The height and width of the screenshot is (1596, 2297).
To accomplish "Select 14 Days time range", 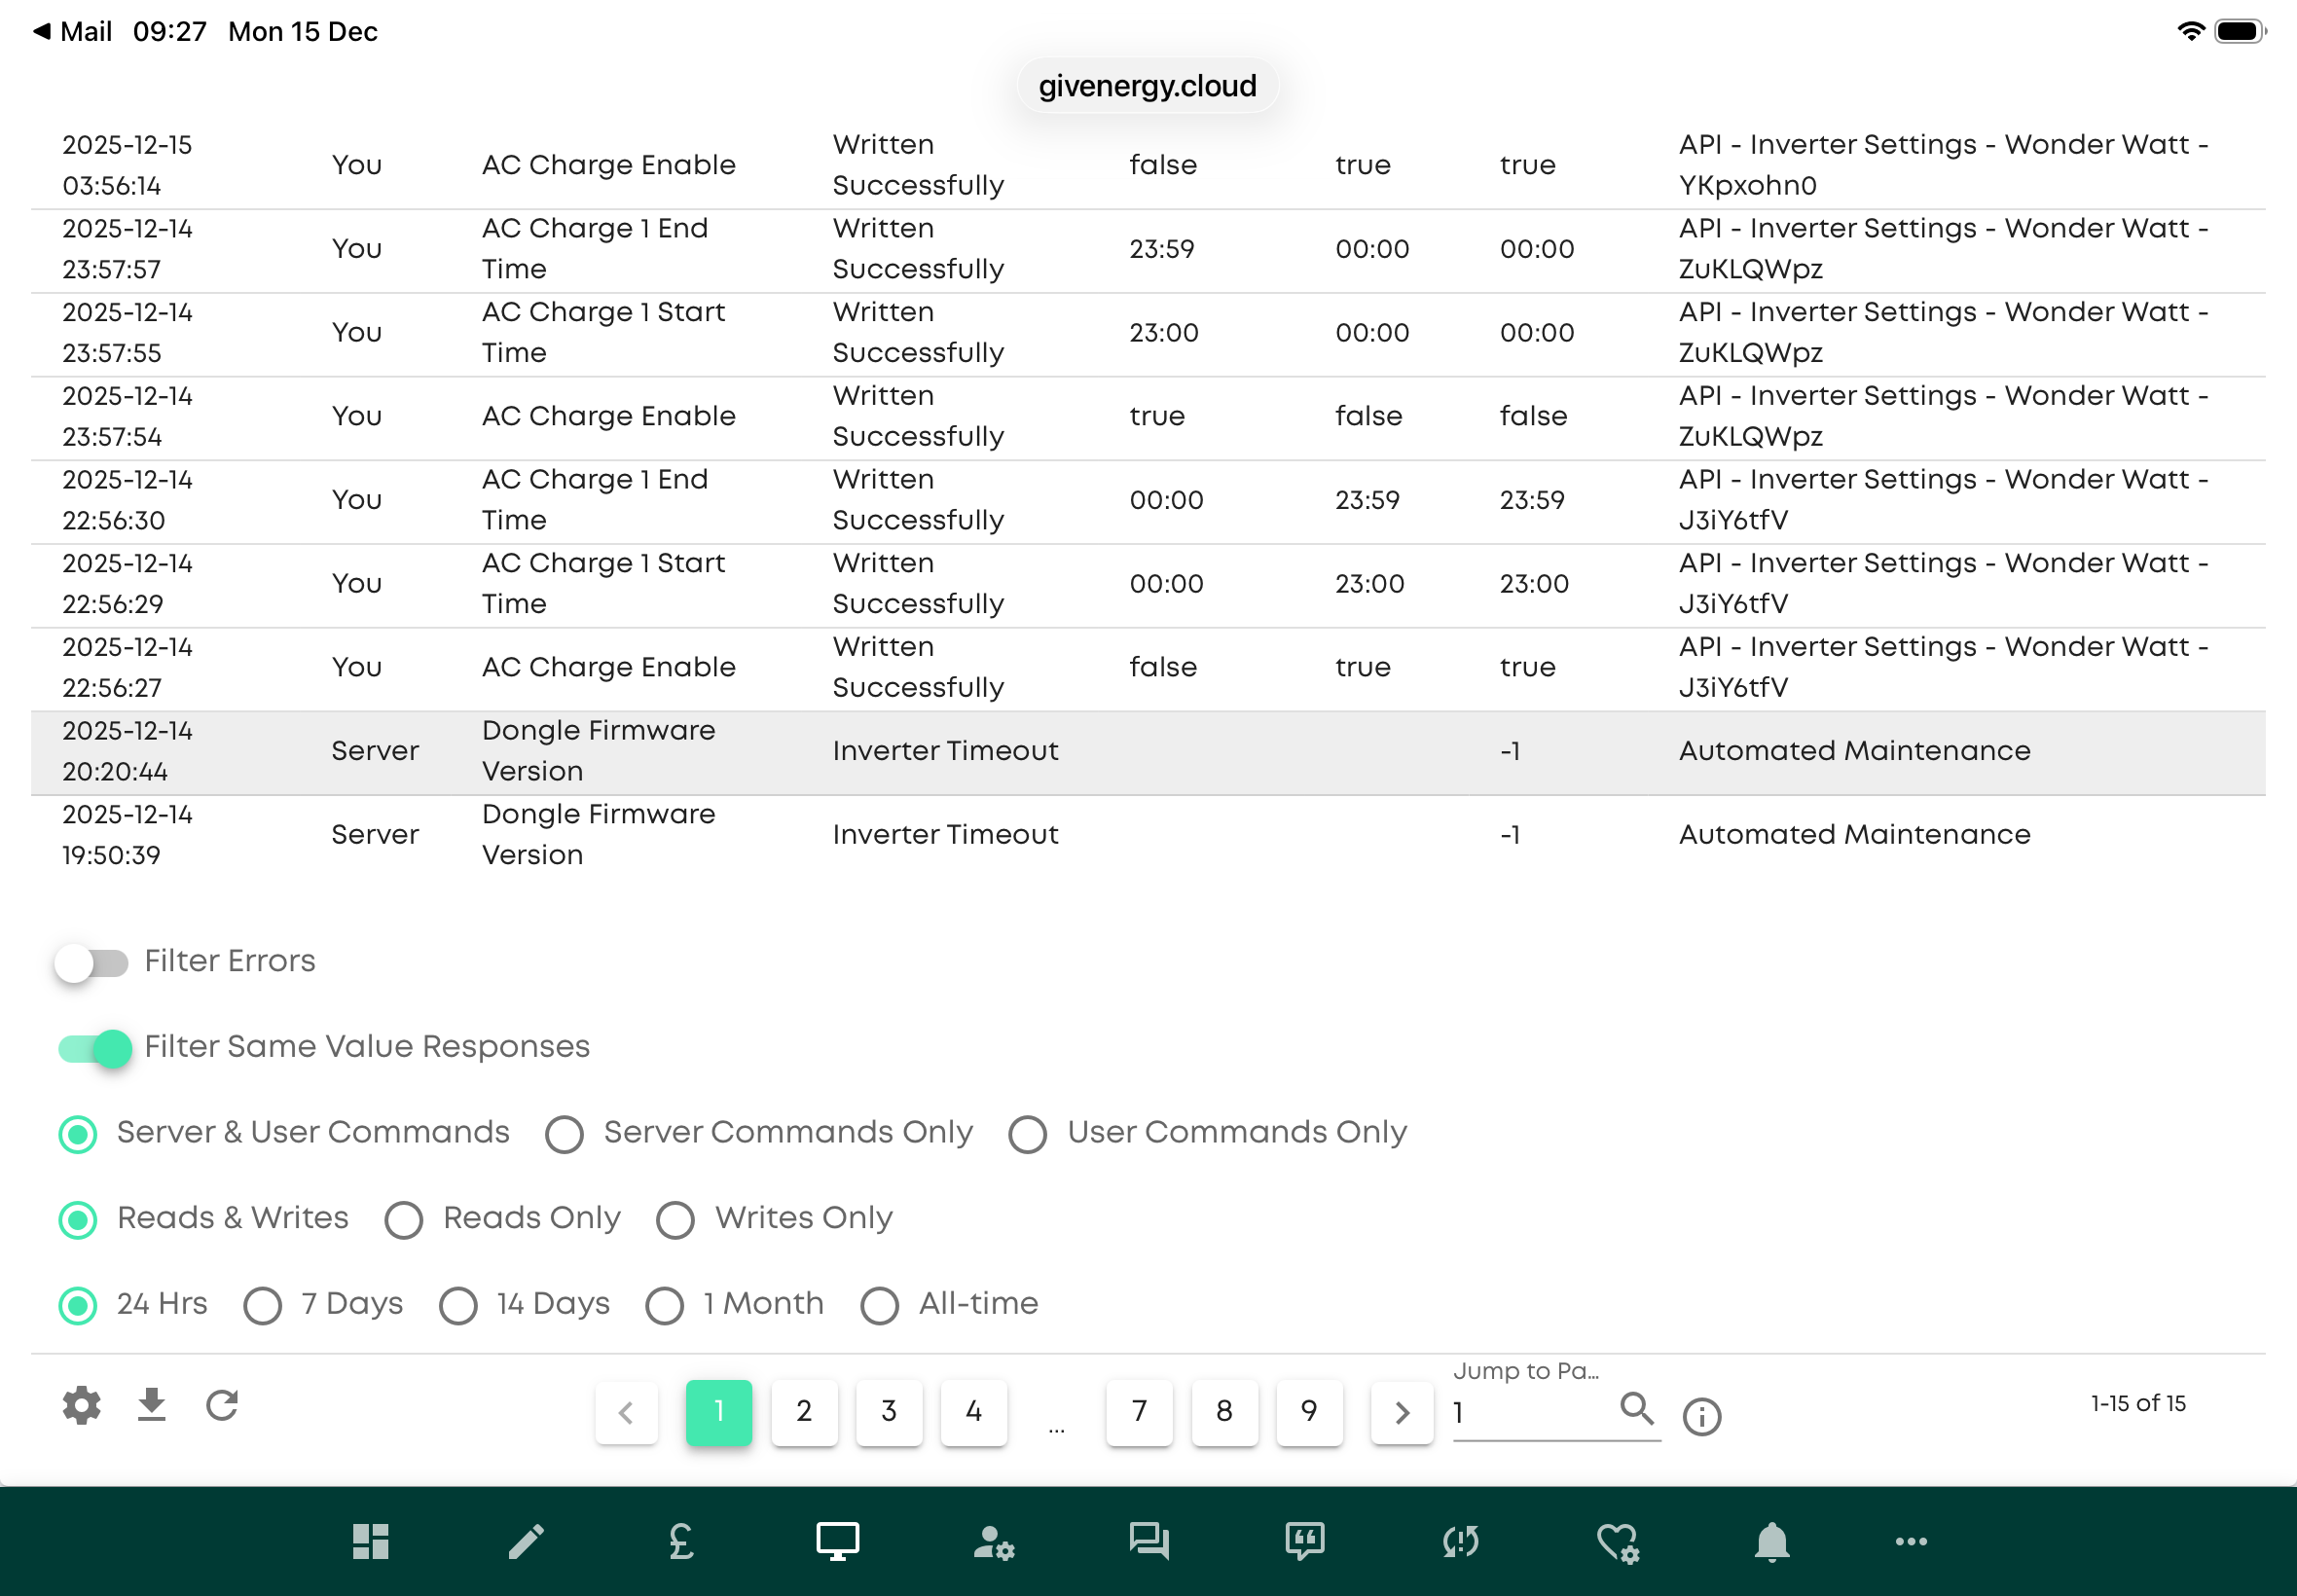I will coord(458,1305).
